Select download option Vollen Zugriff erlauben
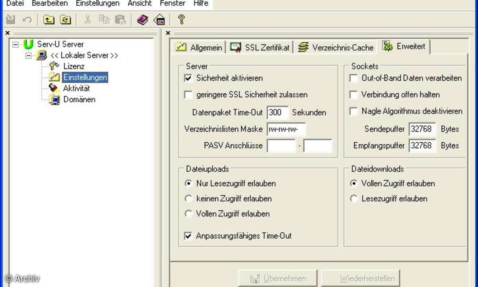This screenshot has width=478, height=287. 354,184
